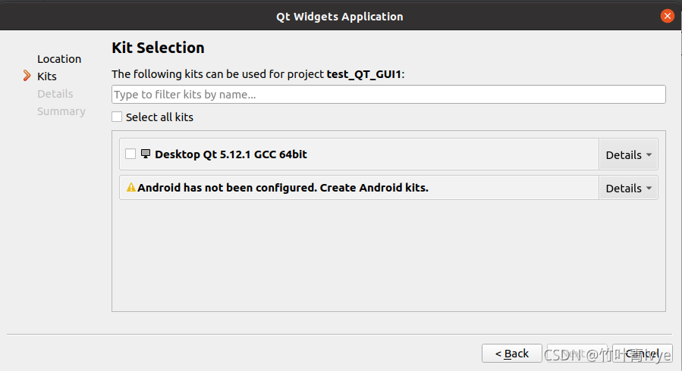Viewport: 682px width, 371px height.
Task: Click the Kit Selection heading
Action: tap(158, 47)
